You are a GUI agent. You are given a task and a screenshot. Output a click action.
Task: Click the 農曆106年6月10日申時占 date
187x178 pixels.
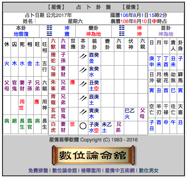click(x=138, y=21)
